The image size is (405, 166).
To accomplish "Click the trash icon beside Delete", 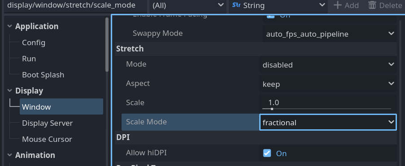I will (372, 5).
